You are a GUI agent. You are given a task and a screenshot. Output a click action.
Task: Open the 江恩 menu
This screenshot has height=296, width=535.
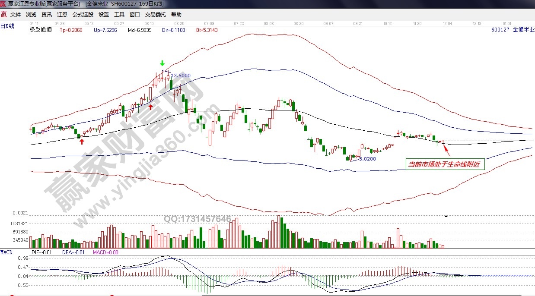tap(62, 14)
